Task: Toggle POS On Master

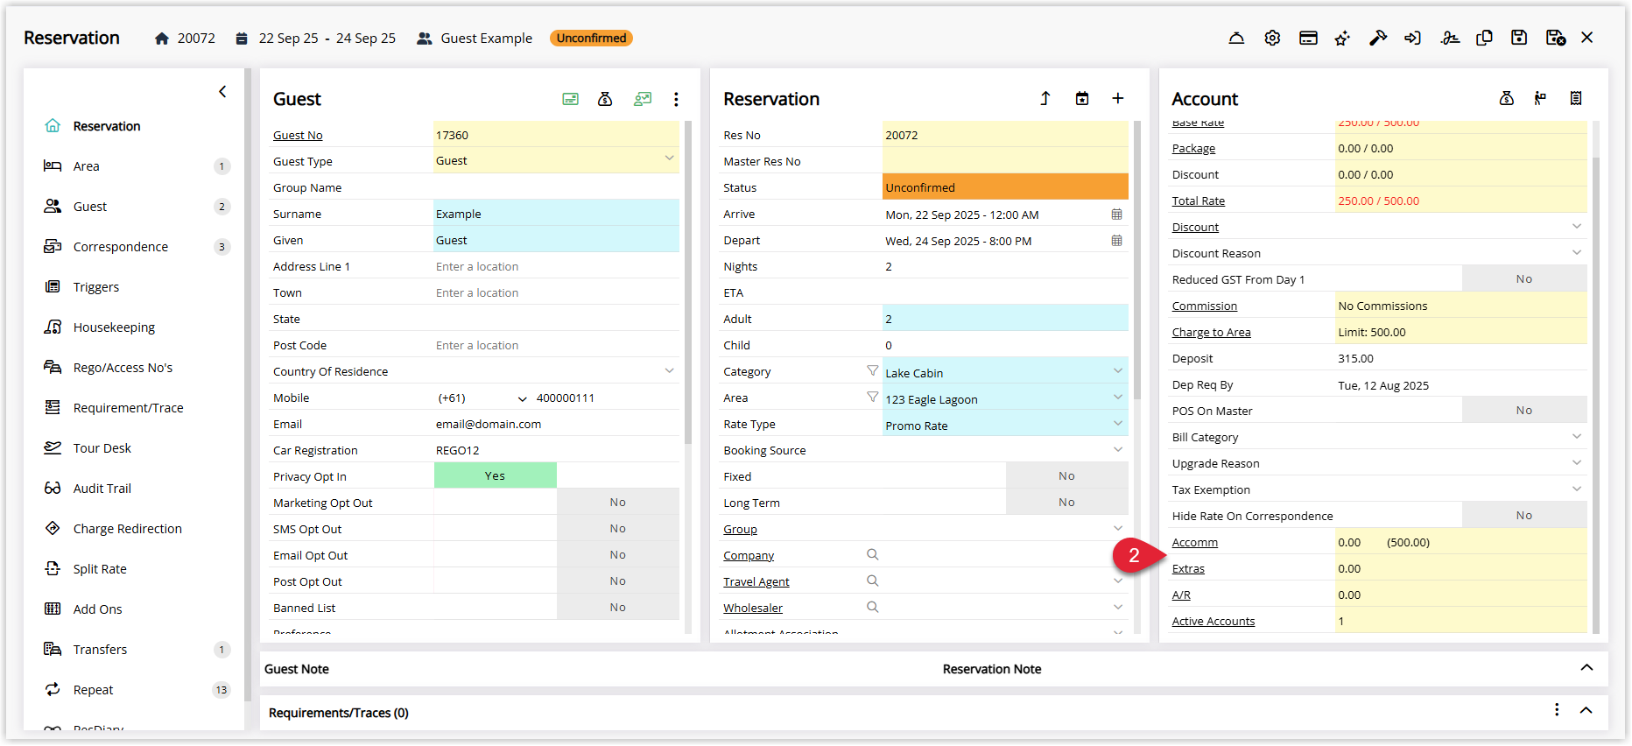Action: tap(1524, 410)
